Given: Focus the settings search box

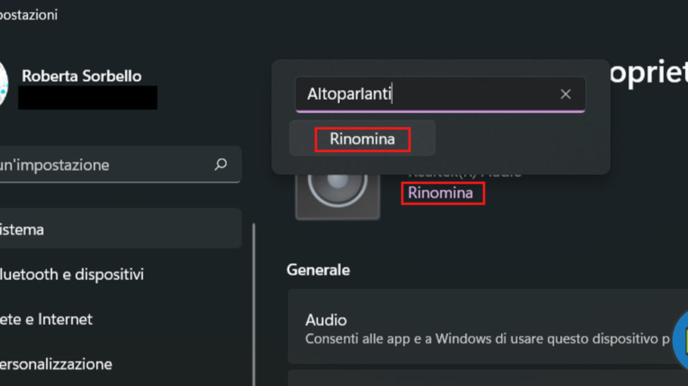Looking at the screenshot, I should click(104, 165).
